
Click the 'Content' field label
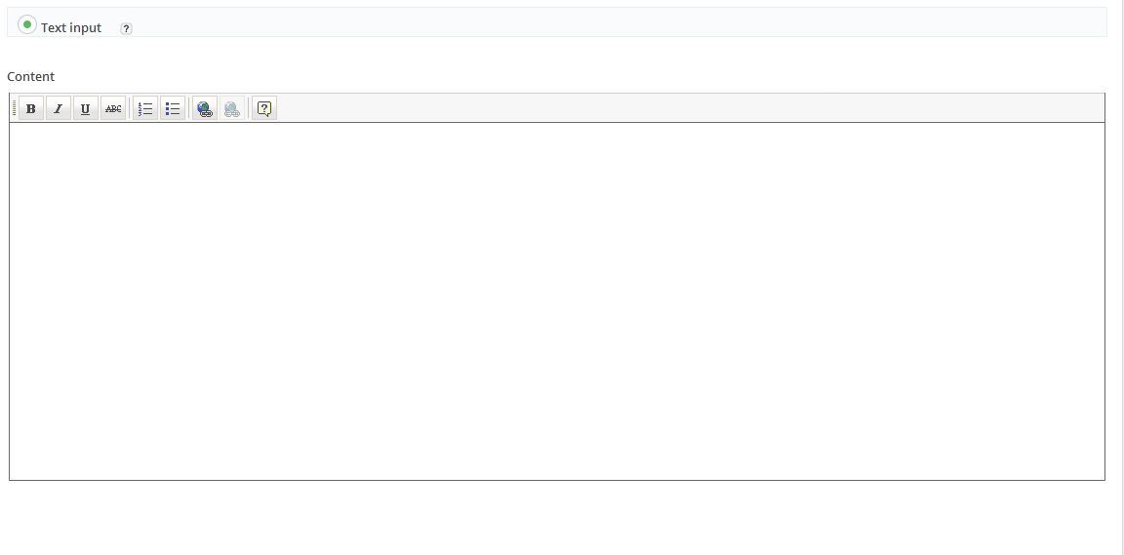coord(31,77)
